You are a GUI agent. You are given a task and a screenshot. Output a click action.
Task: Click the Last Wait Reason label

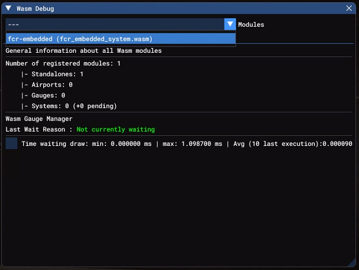click(39, 129)
